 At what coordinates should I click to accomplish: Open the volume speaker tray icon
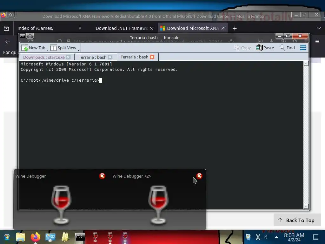pos(266,237)
